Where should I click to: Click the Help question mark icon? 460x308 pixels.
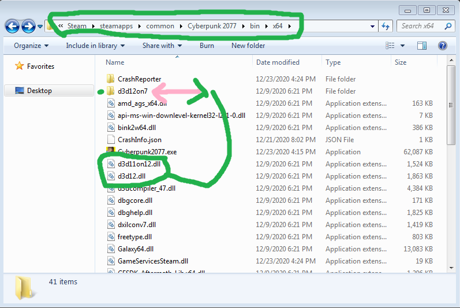(443, 46)
